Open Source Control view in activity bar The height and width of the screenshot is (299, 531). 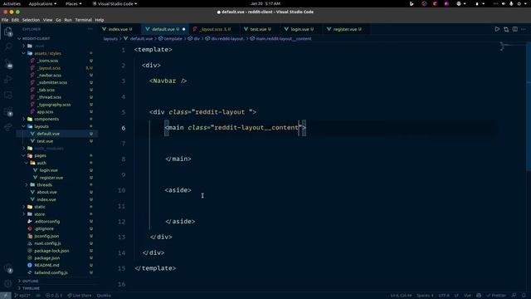[8, 64]
